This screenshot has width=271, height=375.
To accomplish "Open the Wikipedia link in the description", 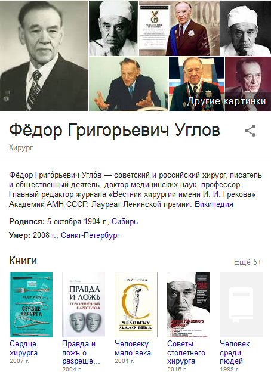I will coord(214,204).
